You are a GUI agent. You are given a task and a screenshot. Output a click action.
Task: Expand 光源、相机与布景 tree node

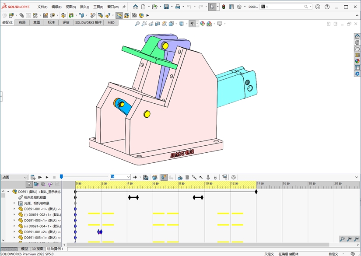[x=14, y=203]
